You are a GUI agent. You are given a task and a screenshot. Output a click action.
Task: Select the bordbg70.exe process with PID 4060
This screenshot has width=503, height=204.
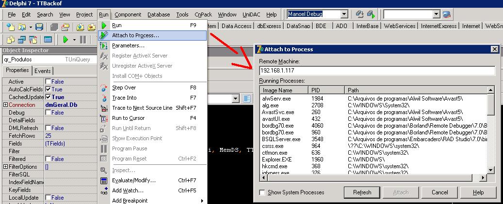click(x=373, y=126)
